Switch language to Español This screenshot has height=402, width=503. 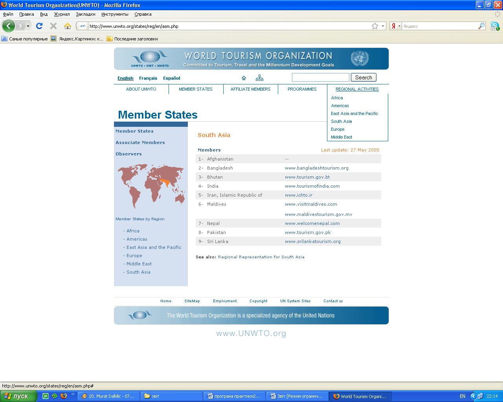[172, 78]
